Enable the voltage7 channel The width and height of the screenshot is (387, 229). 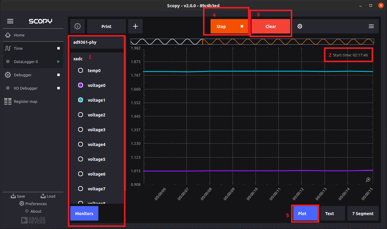(81, 189)
